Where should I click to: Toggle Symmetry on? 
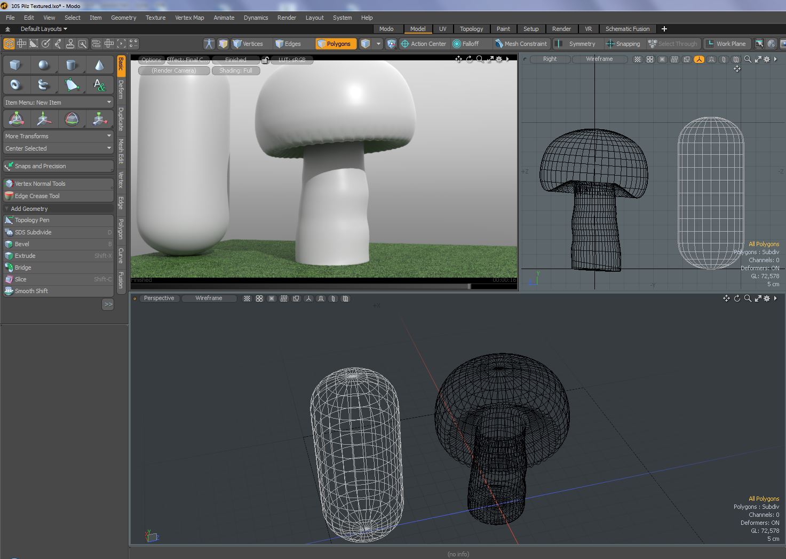tap(581, 44)
